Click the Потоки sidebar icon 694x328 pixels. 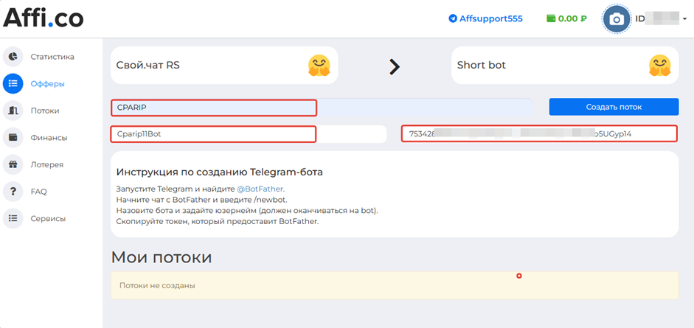point(13,111)
